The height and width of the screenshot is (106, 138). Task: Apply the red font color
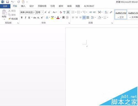point(58,17)
